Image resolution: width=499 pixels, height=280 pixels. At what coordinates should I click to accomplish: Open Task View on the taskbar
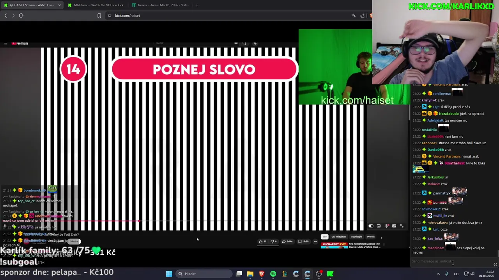(x=239, y=274)
